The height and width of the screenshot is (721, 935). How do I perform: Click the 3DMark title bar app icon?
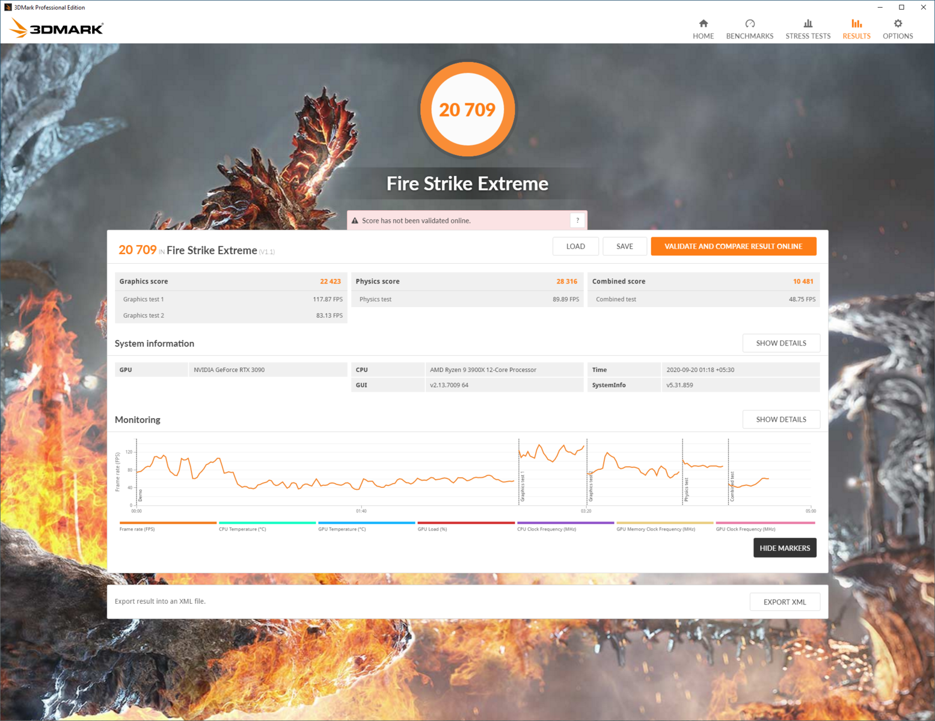[8, 7]
